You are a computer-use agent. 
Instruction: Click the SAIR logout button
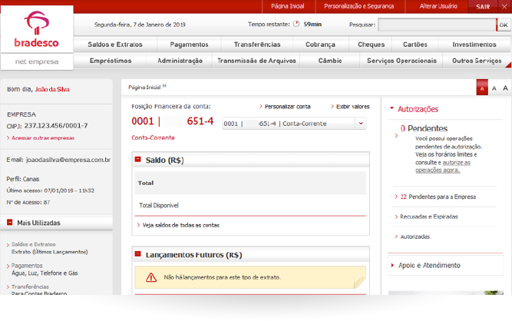point(483,5)
